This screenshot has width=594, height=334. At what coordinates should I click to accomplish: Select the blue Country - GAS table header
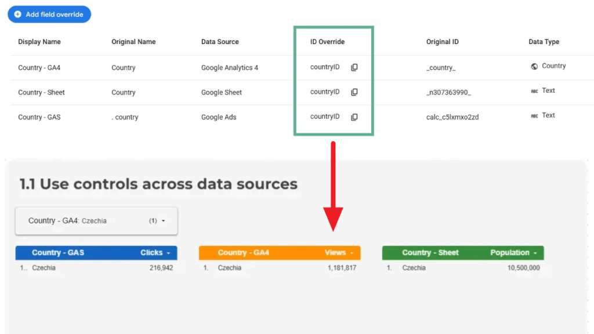(x=58, y=253)
